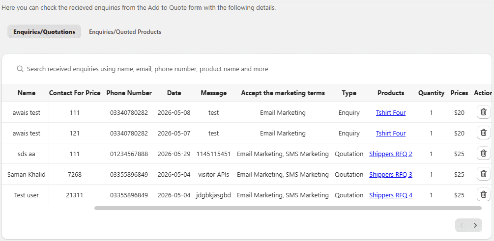Click the date 2026-05-07

pyautogui.click(x=174, y=134)
